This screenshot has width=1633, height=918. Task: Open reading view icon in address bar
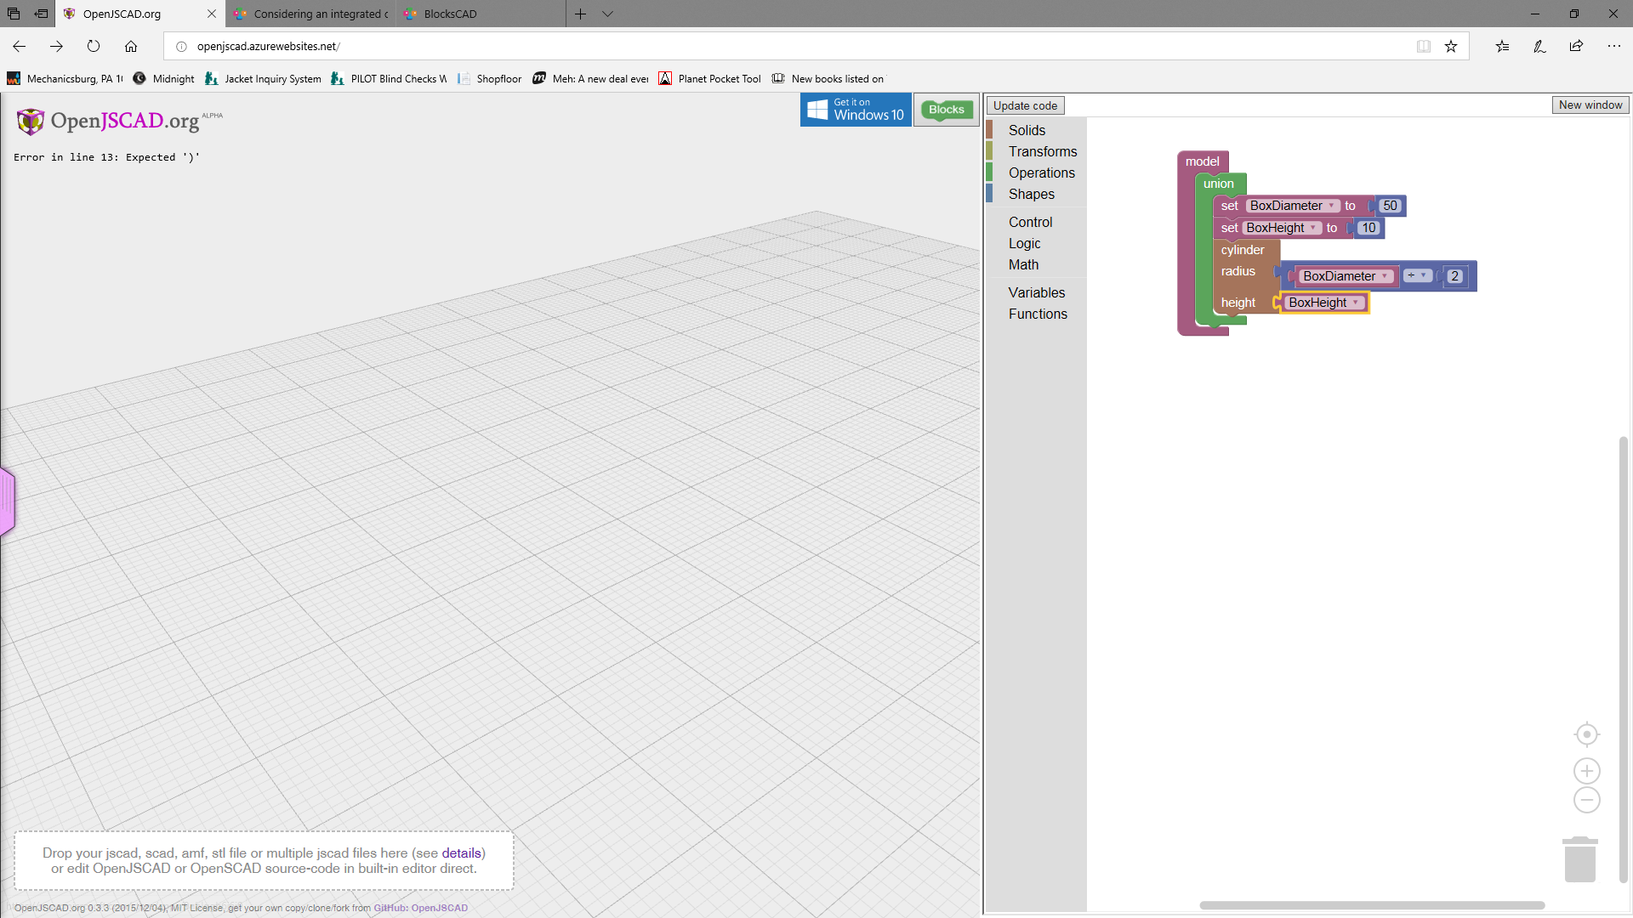coord(1423,47)
